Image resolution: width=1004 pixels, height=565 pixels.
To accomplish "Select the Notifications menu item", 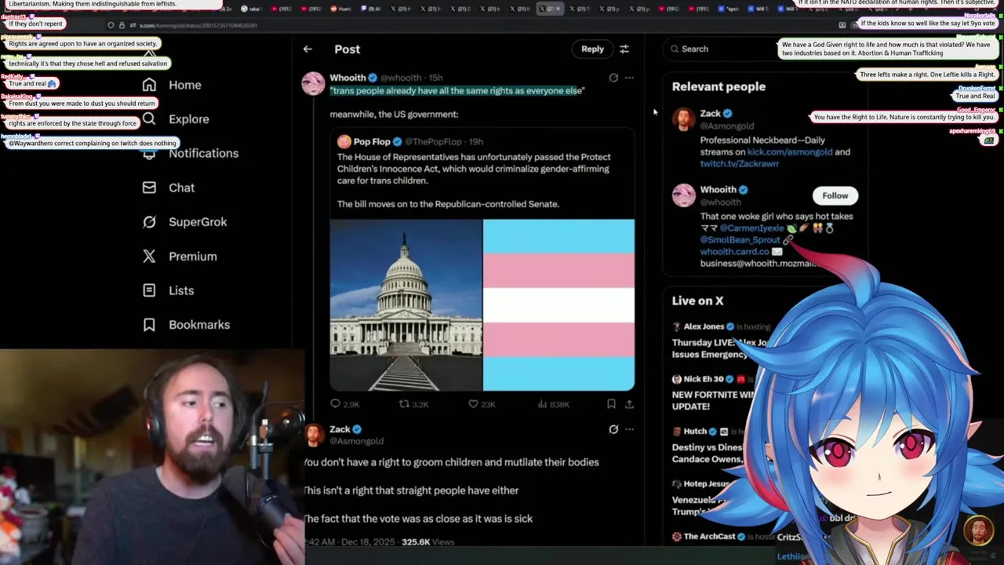I will 204,153.
